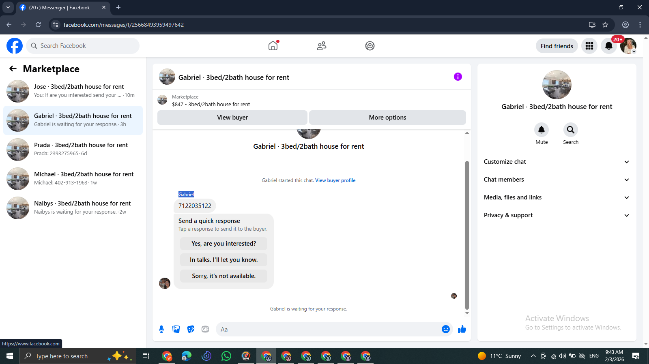Open Jose's 3bed/2bath house conversation
The height and width of the screenshot is (364, 649).
tap(73, 91)
